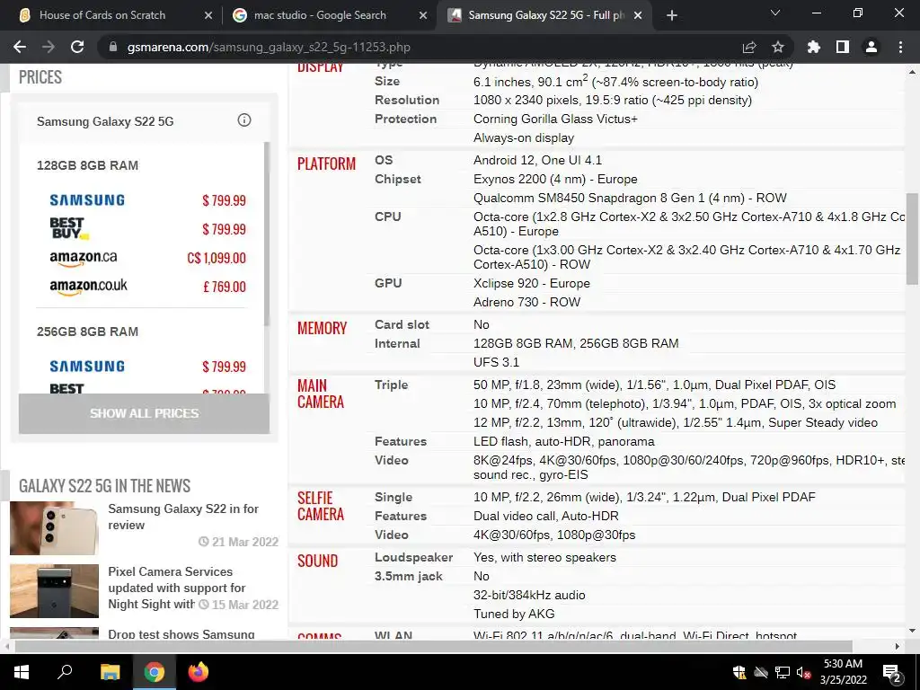Open Samsung store price for 256GB

[x=148, y=367]
